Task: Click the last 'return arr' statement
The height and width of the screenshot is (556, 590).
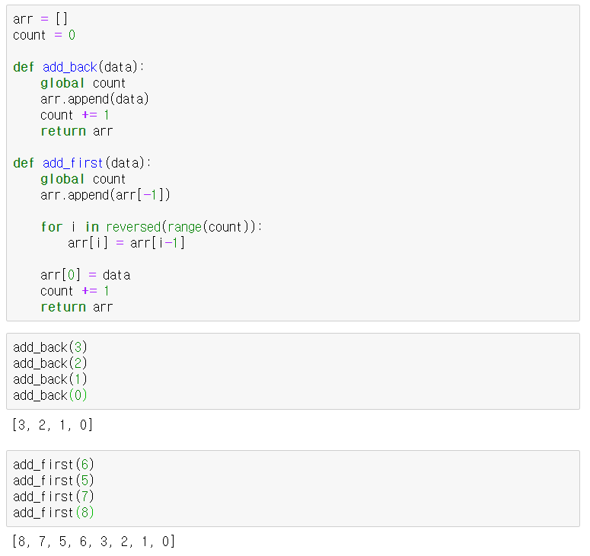Action: (76, 307)
